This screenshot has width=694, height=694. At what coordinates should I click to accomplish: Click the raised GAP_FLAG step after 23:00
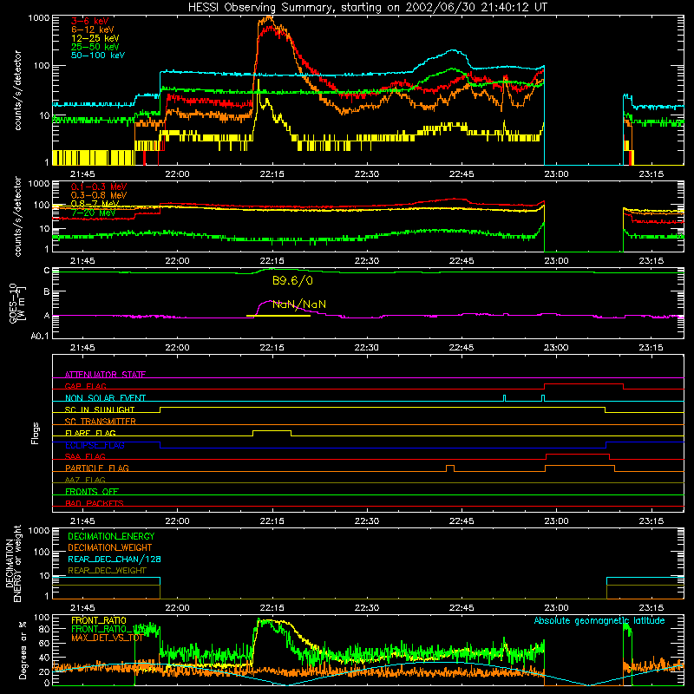pos(583,384)
